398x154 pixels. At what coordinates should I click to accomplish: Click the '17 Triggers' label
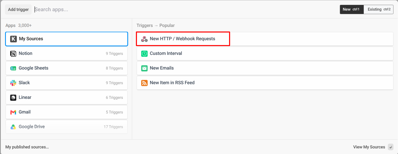click(113, 127)
